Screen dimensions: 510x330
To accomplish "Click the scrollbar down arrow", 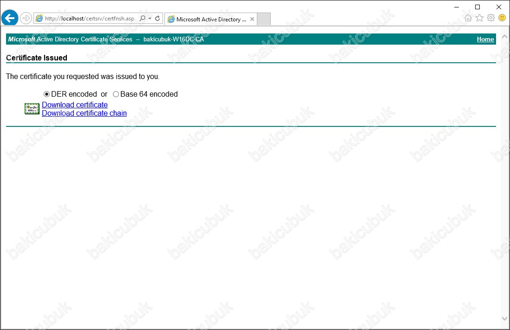I will tap(504, 318).
